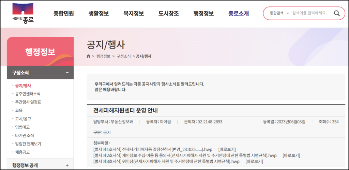Download the 별지 제3호서식 위임장 hwp file

tap(166, 162)
